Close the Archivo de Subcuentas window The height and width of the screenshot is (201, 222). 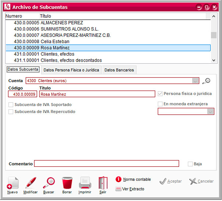tap(214, 7)
